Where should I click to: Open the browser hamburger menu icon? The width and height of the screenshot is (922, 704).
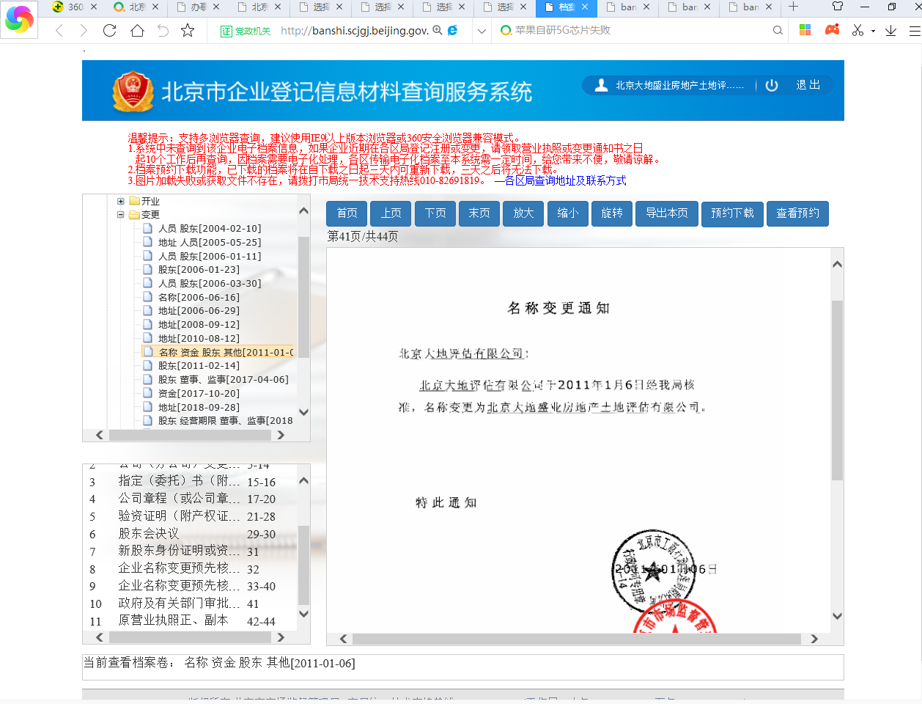[914, 31]
